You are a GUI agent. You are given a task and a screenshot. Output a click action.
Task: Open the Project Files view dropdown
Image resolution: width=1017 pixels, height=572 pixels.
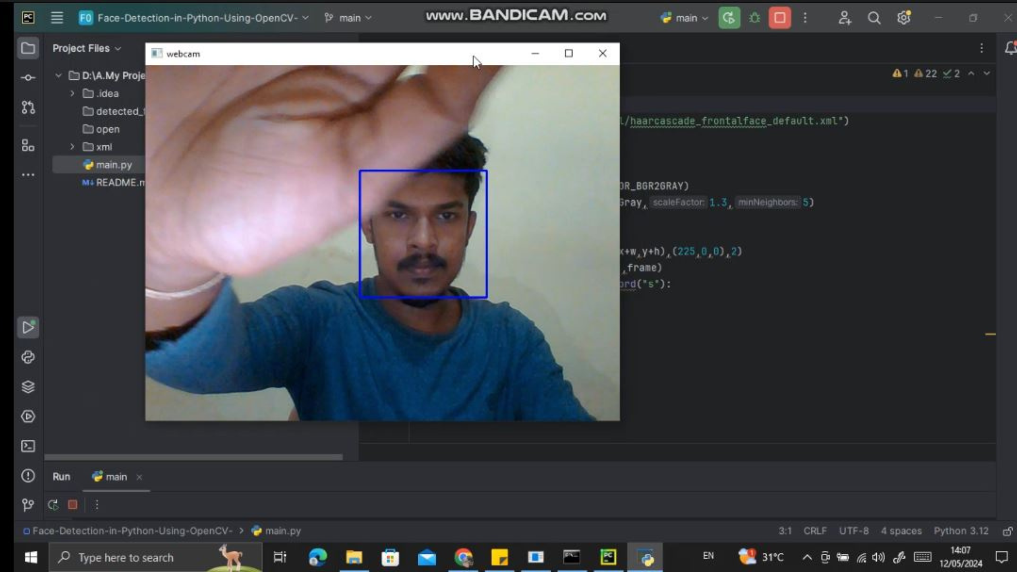[86, 48]
